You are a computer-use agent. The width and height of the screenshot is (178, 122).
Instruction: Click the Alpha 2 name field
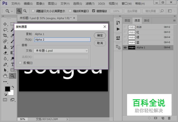63,40
